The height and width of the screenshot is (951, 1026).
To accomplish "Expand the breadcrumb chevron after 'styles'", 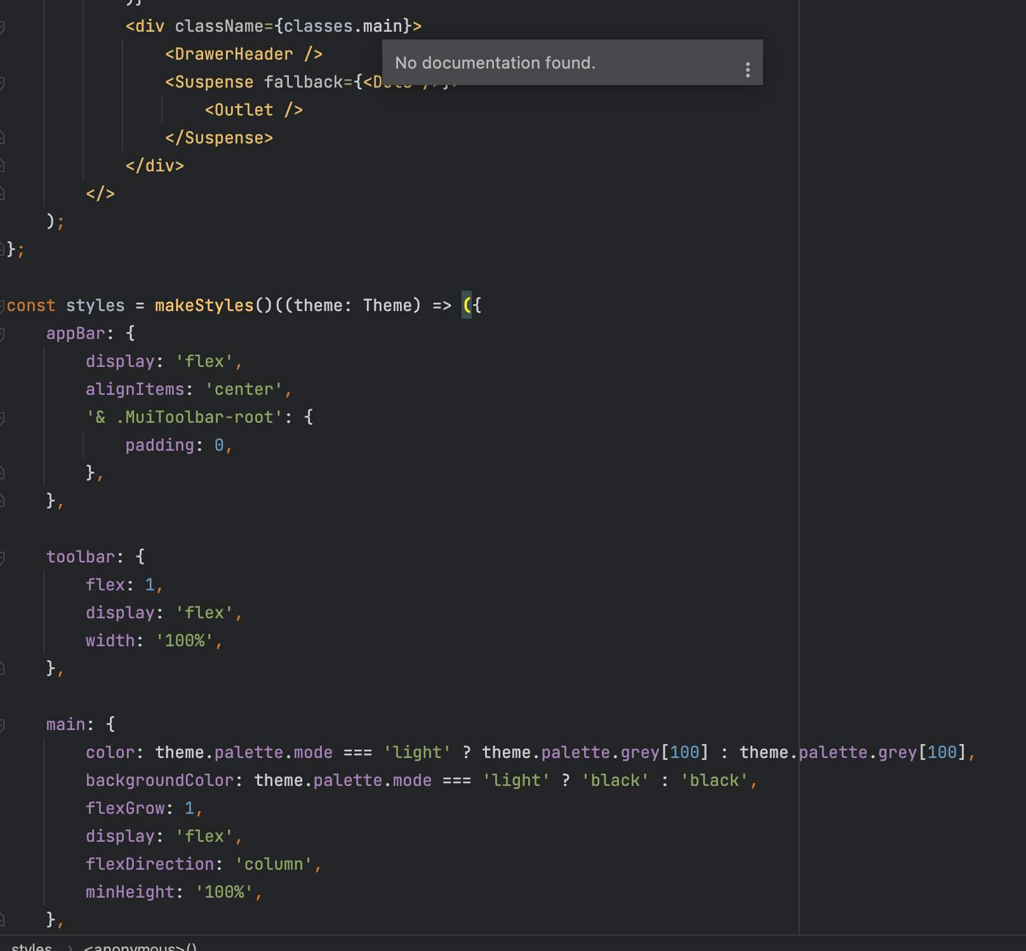I will tap(70, 947).
